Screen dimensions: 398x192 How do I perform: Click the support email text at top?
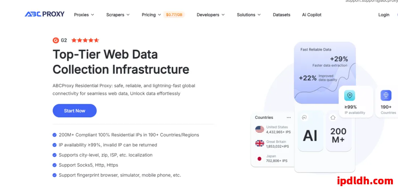(x=371, y=1)
